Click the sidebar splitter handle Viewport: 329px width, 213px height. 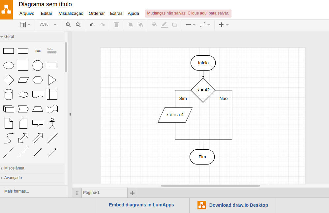pos(70,114)
